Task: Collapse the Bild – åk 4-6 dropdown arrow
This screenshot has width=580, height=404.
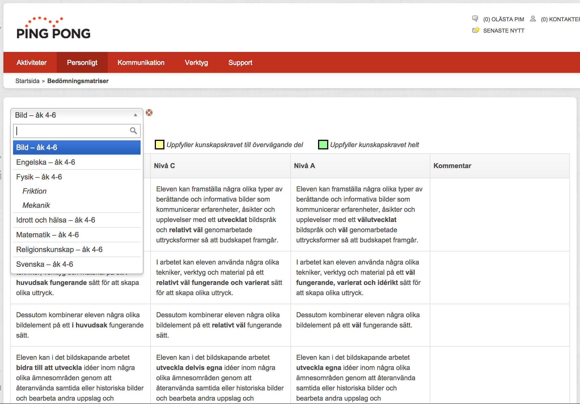Action: coord(136,115)
